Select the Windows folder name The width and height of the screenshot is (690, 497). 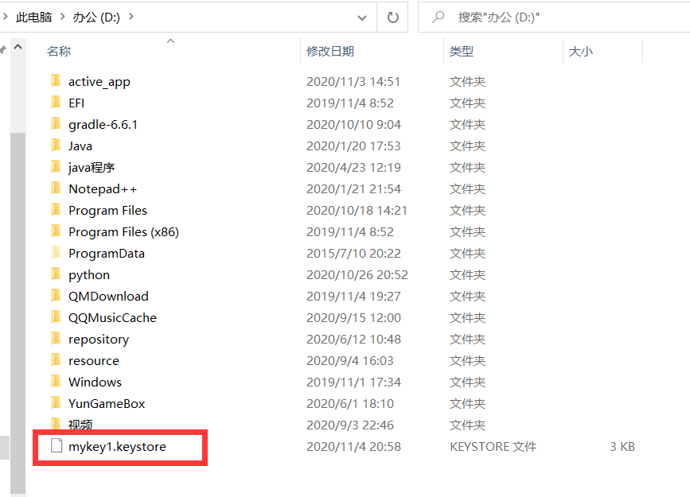click(x=95, y=382)
